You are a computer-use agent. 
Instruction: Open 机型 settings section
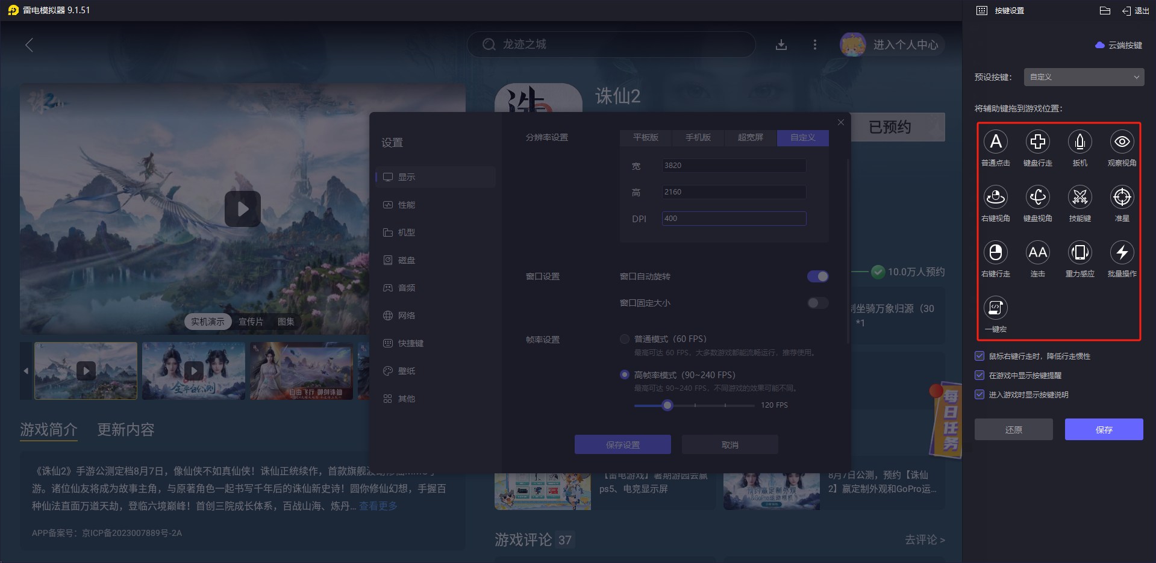click(x=436, y=232)
